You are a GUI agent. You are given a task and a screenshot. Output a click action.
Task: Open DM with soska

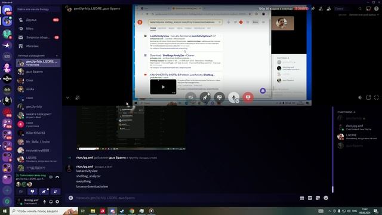pos(38,89)
